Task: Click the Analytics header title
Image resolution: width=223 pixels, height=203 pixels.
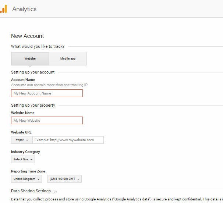Action: [x=24, y=9]
